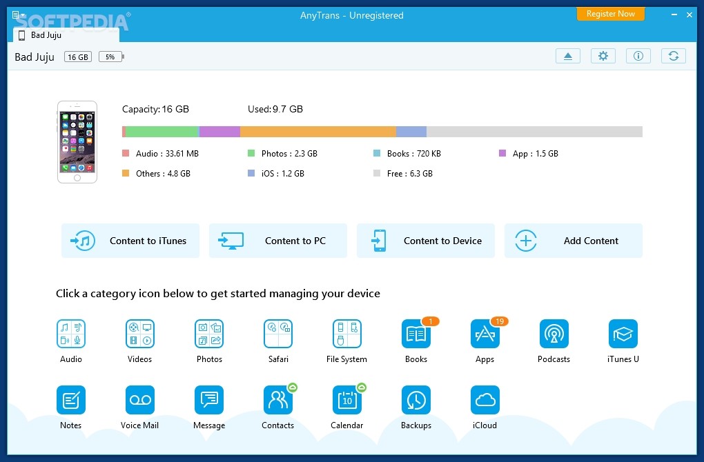
Task: Click the Content to iTunes button
Action: (x=130, y=241)
